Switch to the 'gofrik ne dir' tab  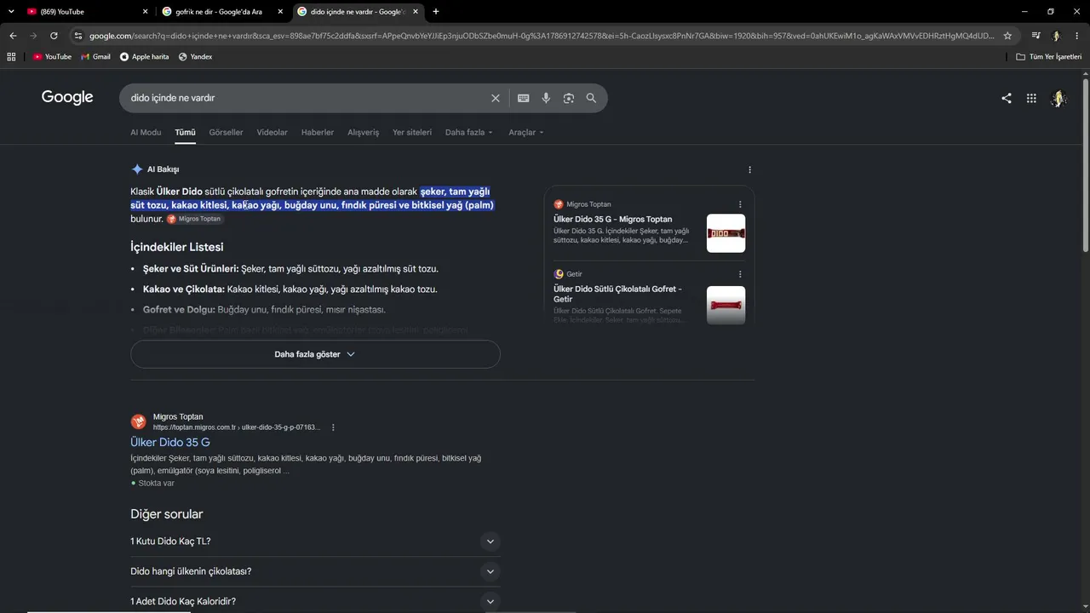coord(221,11)
